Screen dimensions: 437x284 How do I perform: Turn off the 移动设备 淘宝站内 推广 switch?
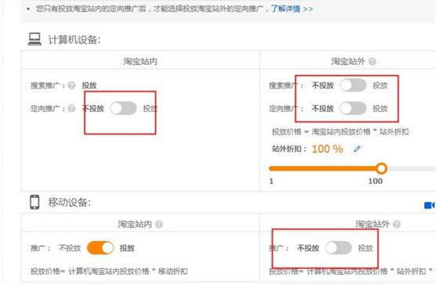click(100, 248)
